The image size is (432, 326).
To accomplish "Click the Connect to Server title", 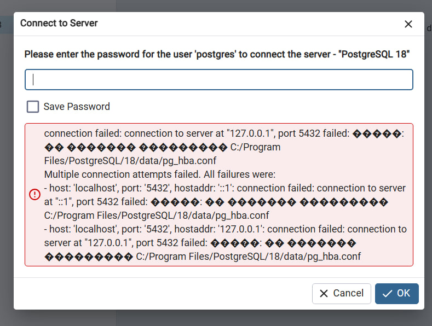I will click(59, 24).
